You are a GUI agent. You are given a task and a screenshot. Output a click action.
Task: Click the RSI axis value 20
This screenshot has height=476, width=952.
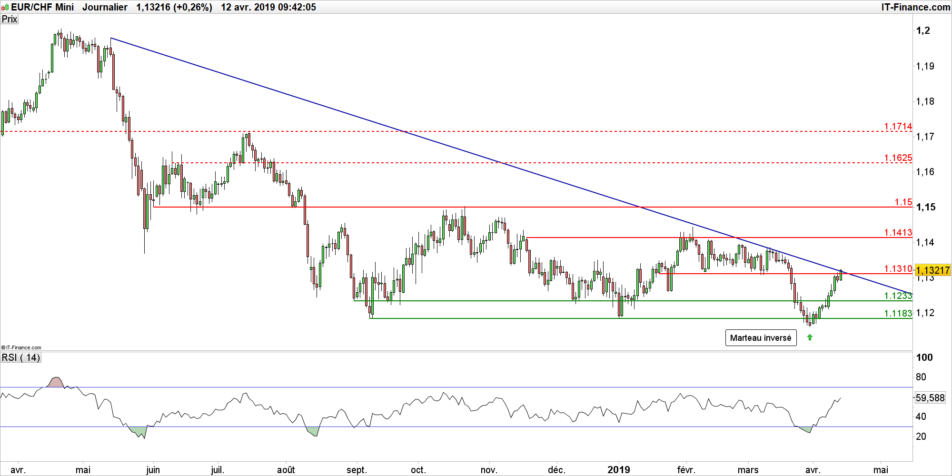click(921, 436)
